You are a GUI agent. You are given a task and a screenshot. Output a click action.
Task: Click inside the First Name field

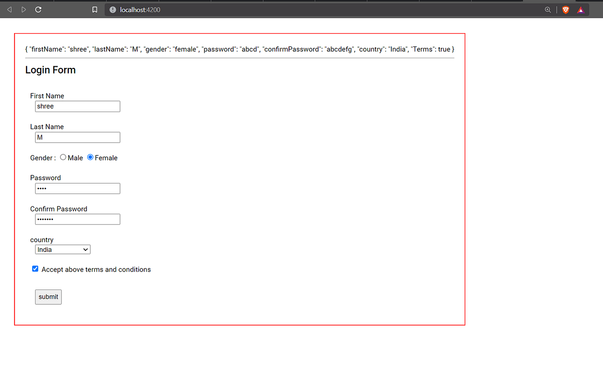(77, 106)
